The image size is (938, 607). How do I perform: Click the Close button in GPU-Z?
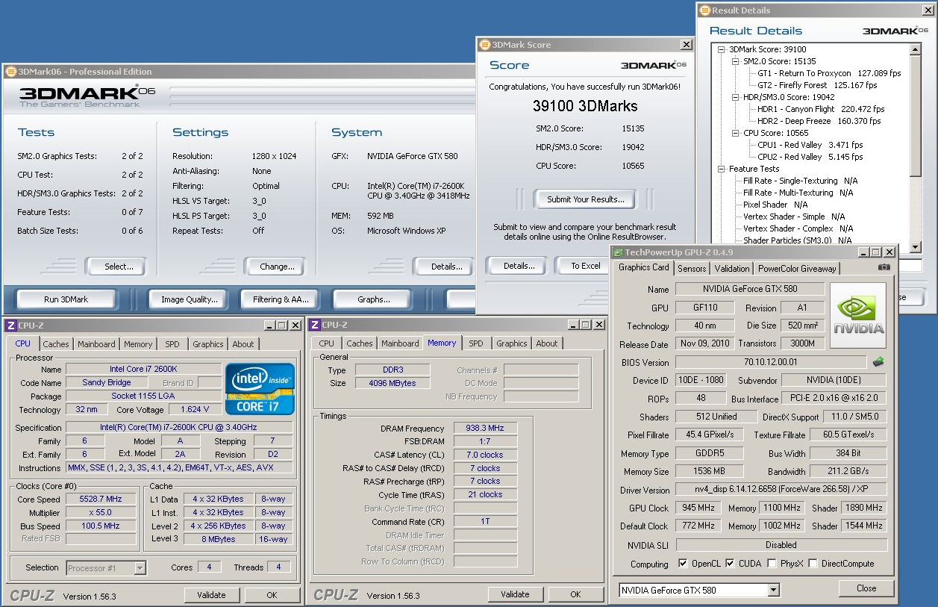[x=866, y=588]
